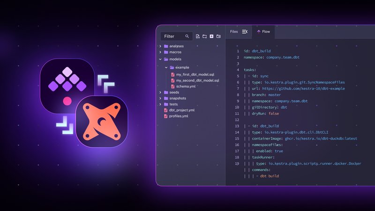
Task: Open schema.yml file name
Action: click(186, 87)
